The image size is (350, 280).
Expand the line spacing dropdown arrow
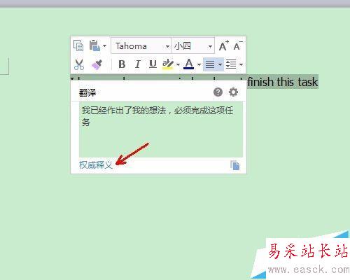click(241, 64)
